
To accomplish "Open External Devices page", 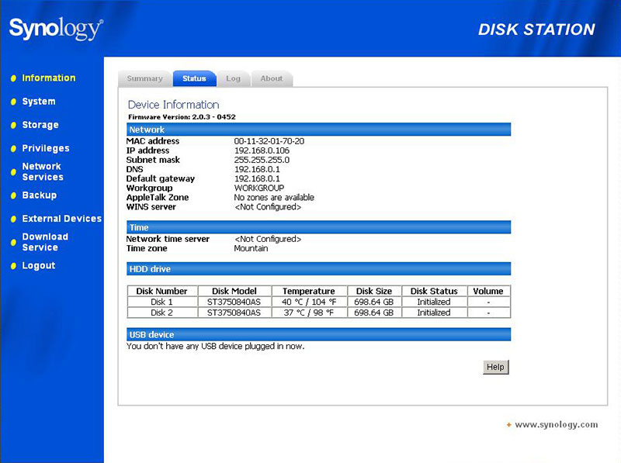I will point(62,219).
